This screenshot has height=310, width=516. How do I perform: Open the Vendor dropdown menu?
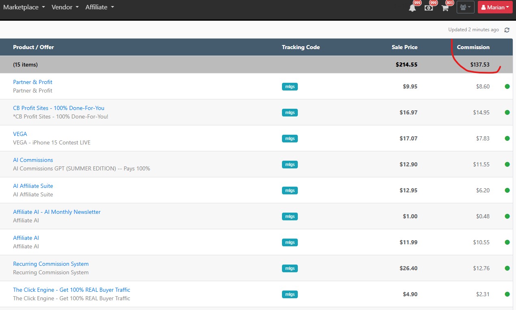(x=65, y=7)
